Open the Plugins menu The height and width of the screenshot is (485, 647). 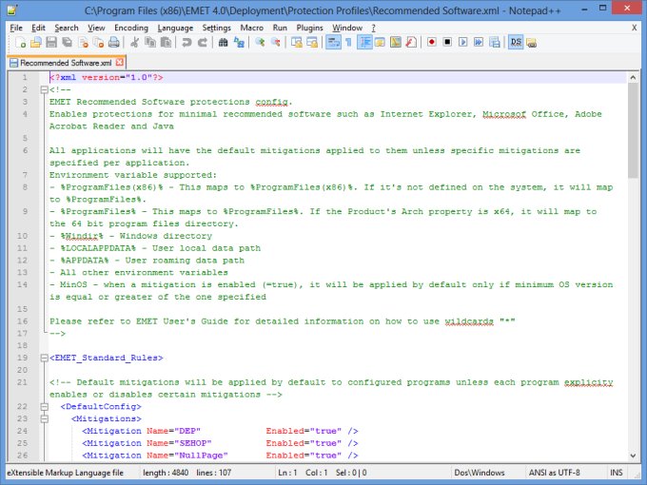click(309, 28)
